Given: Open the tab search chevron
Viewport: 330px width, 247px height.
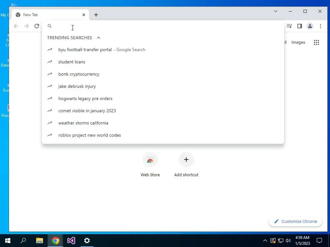Looking at the screenshot, I should tap(275, 11).
